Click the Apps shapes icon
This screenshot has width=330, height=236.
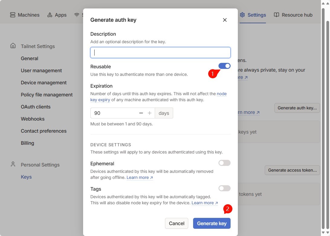tap(50, 15)
